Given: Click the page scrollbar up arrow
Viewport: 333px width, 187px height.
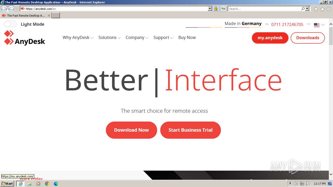Looking at the screenshot, I should coord(331,24).
